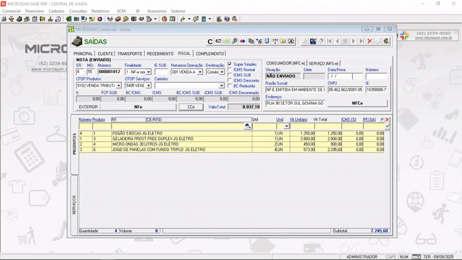Click the binoculars search icon beside CB/RFID field

(x=248, y=126)
